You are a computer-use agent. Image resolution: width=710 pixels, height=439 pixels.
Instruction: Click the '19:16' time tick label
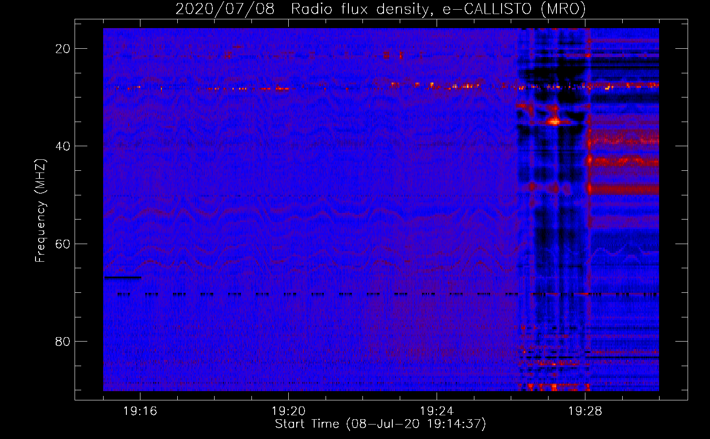click(x=140, y=411)
